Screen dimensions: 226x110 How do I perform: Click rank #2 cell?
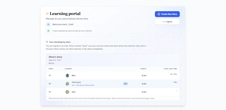(50, 84)
